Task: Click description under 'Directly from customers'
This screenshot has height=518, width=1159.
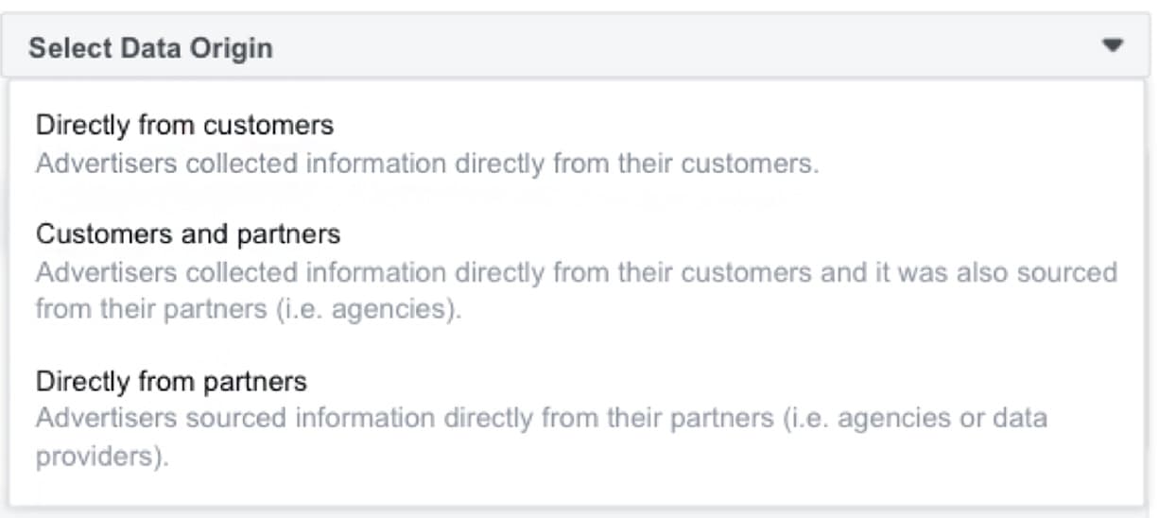Action: (427, 164)
